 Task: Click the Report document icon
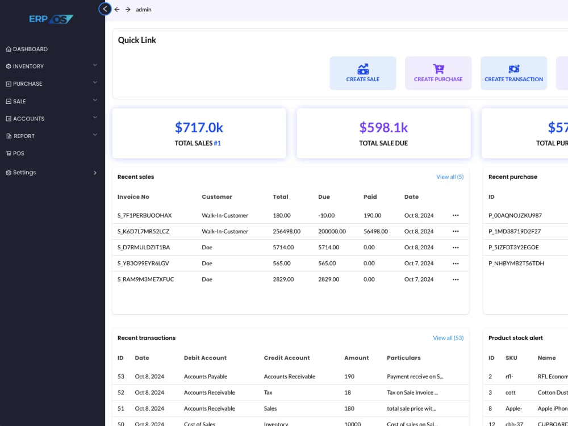(x=9, y=136)
